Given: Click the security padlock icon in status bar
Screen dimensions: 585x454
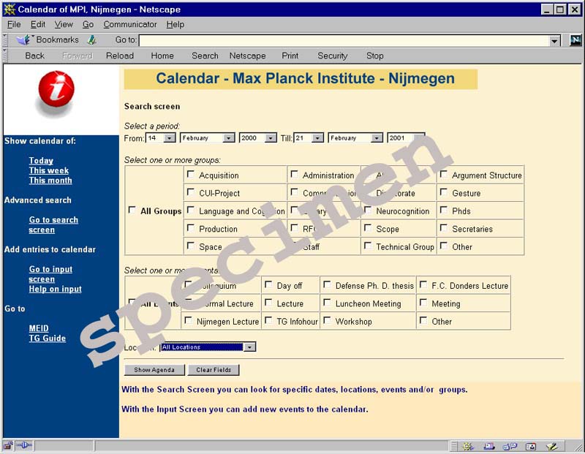Looking at the screenshot, I should pos(8,445).
